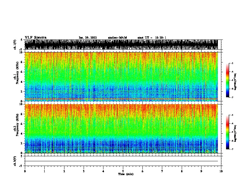The width and height of the screenshot is (249, 192).
Task: Click the flat ch.3 voltage trace line
Action: (121, 161)
